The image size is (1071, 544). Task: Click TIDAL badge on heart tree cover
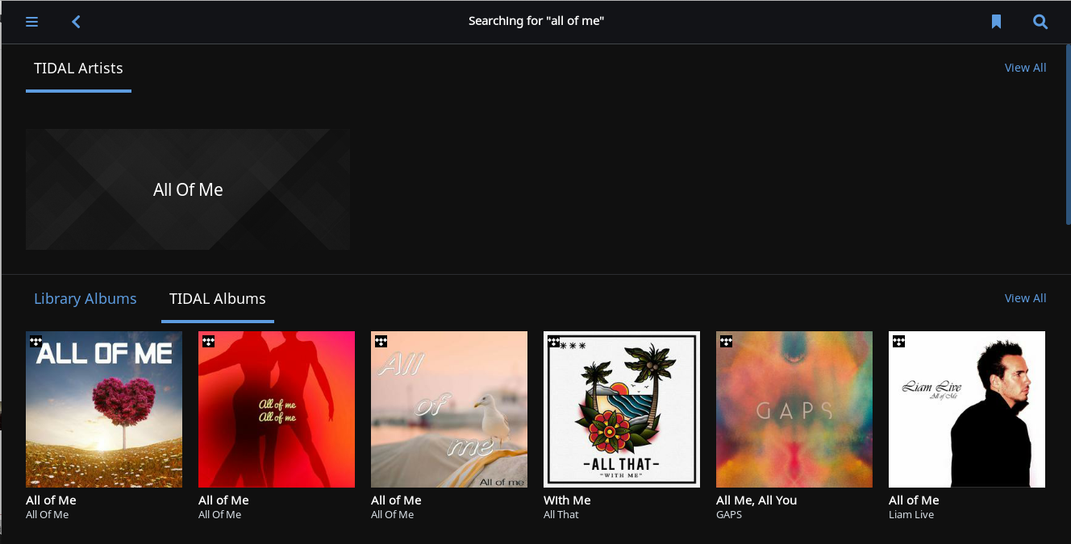(x=35, y=342)
